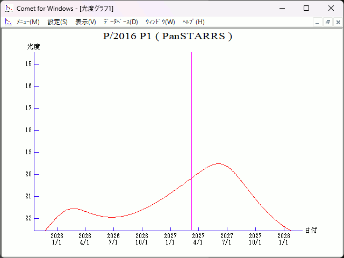Minimize the inner 光度グラフ1 child window
344x258 pixels.
pos(317,23)
